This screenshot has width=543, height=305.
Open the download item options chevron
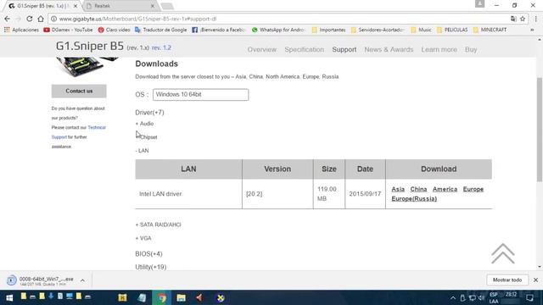82,280
